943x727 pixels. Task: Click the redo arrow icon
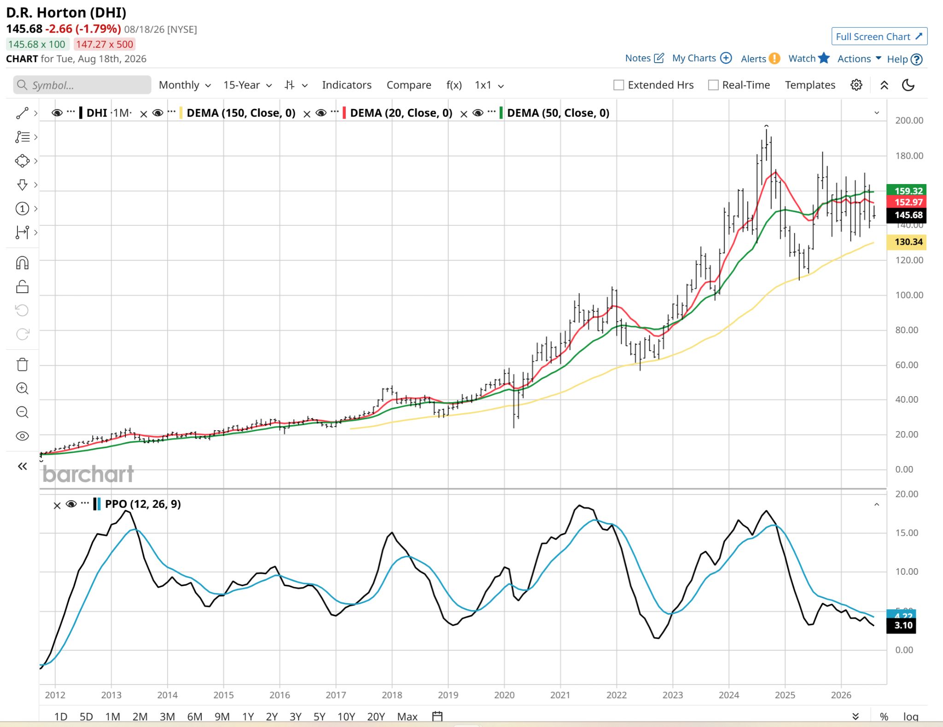tap(22, 334)
